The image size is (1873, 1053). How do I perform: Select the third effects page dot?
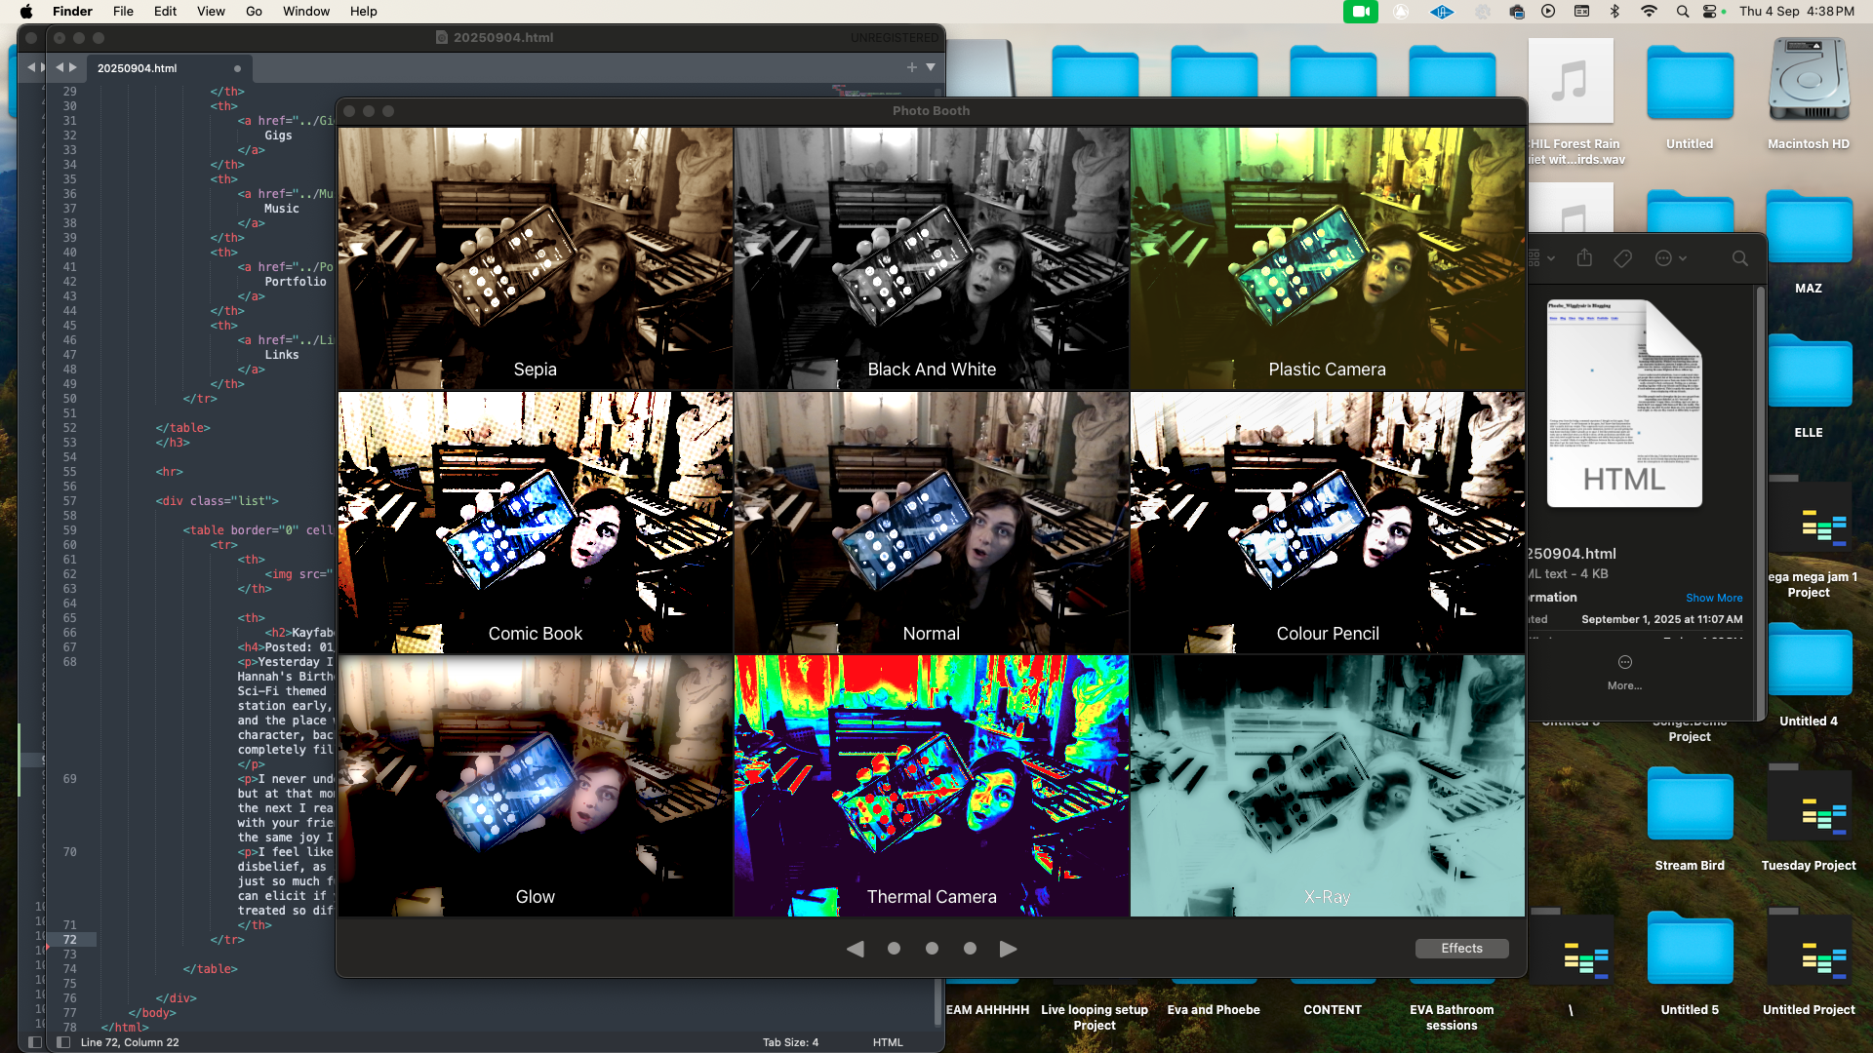click(x=970, y=949)
